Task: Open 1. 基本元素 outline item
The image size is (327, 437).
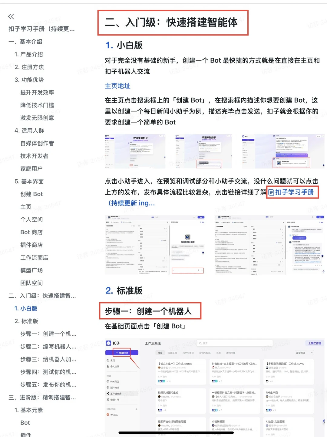Action: coord(28,410)
